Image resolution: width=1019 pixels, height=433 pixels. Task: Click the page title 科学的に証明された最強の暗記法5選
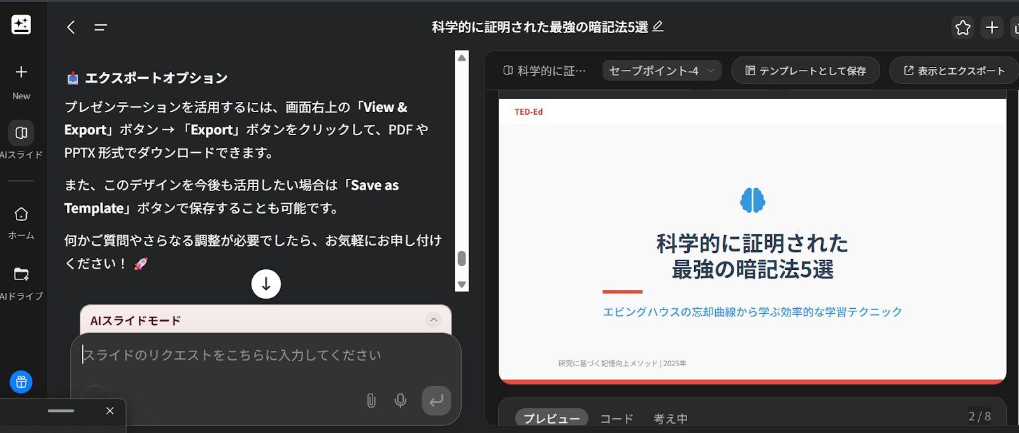539,27
